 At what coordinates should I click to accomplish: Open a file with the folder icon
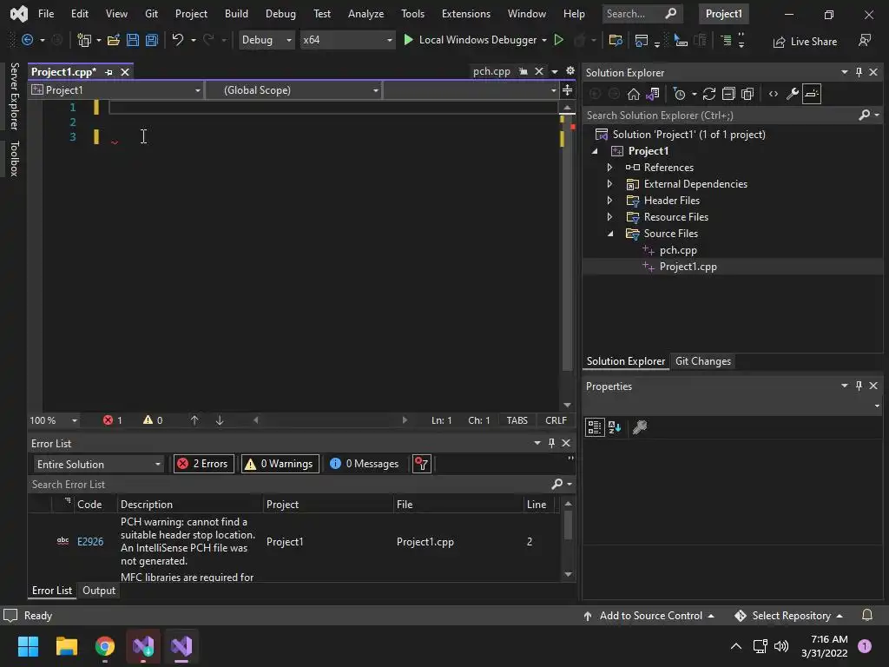pos(114,40)
